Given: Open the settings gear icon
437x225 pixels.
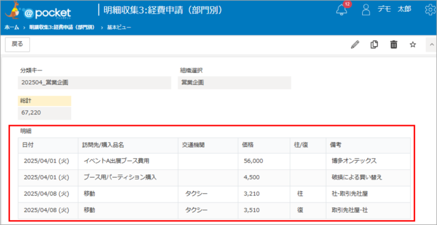Looking at the screenshot, I should (x=431, y=10).
